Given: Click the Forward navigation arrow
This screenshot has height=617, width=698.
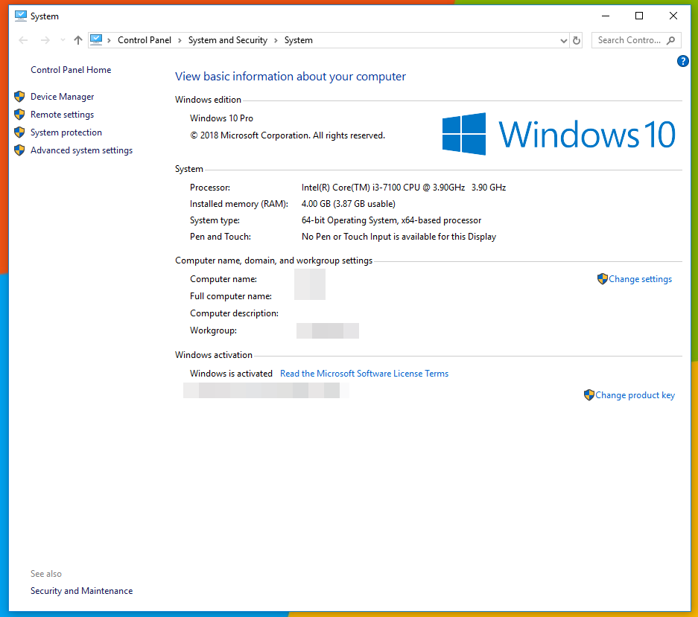Looking at the screenshot, I should pos(45,40).
